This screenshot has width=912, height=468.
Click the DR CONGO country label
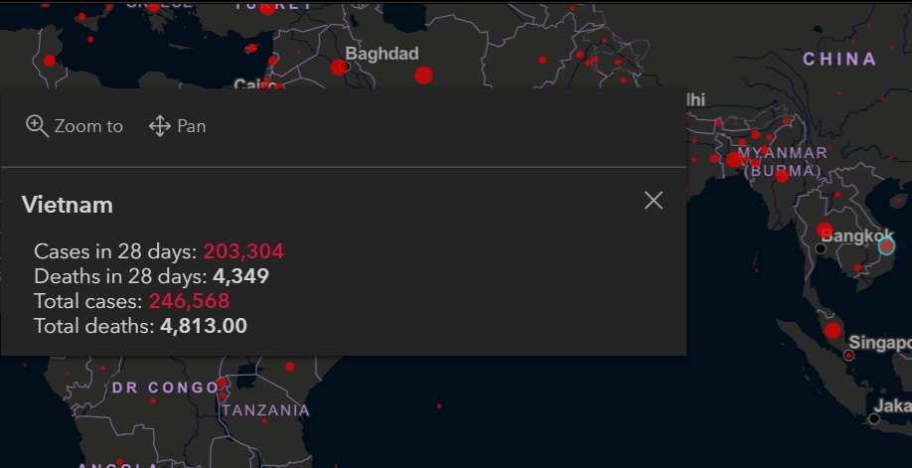coord(165,388)
